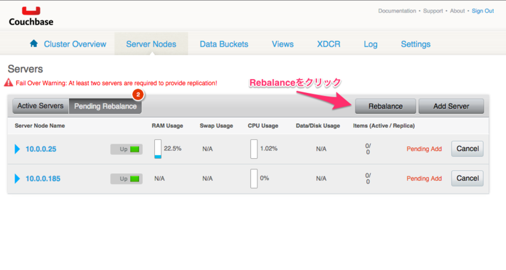Screen dimensions: 506x270
Task: Click the 22.5% RAM usage value
Action: click(x=173, y=149)
